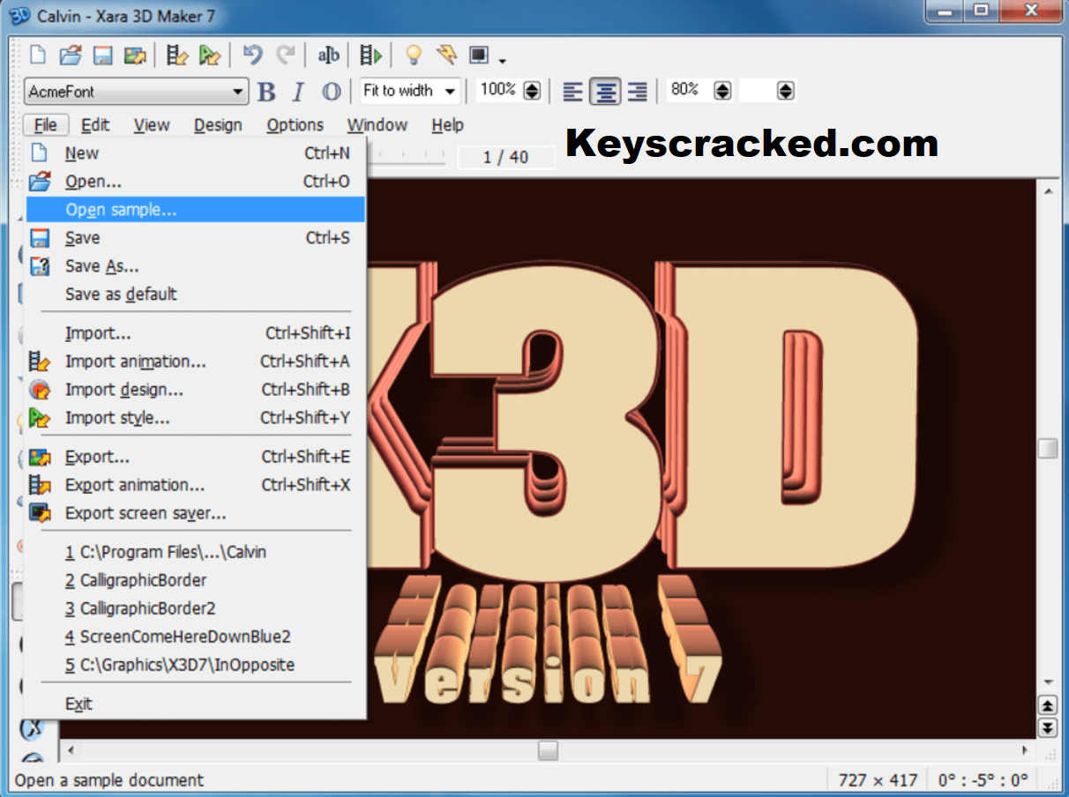Open the Design menu
Screen dimensions: 1069x797
tap(218, 125)
